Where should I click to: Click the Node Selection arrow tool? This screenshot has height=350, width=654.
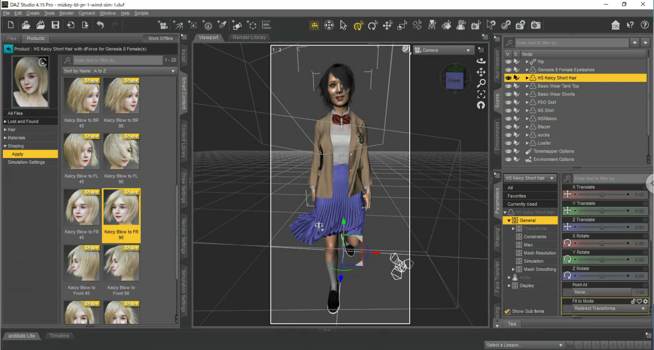pyautogui.click(x=344, y=25)
